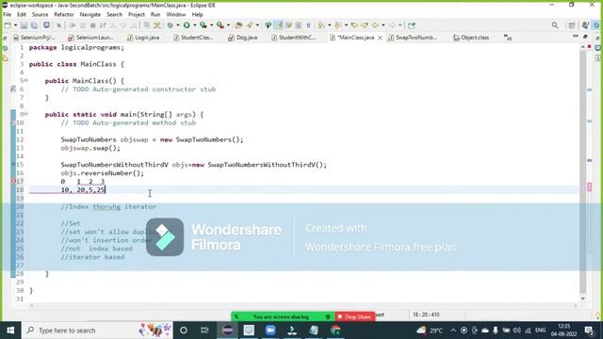Expand the Run dropdown arrow
The width and height of the screenshot is (603, 339).
point(195,25)
